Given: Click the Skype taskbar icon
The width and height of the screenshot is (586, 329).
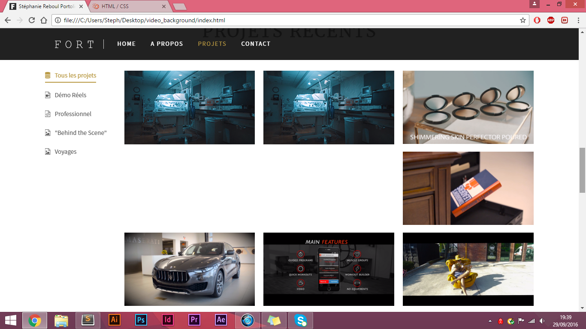Looking at the screenshot, I should pos(301,320).
